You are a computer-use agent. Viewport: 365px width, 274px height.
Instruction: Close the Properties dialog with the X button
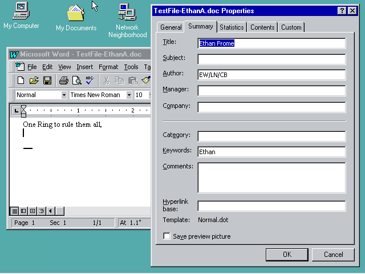tap(352, 11)
